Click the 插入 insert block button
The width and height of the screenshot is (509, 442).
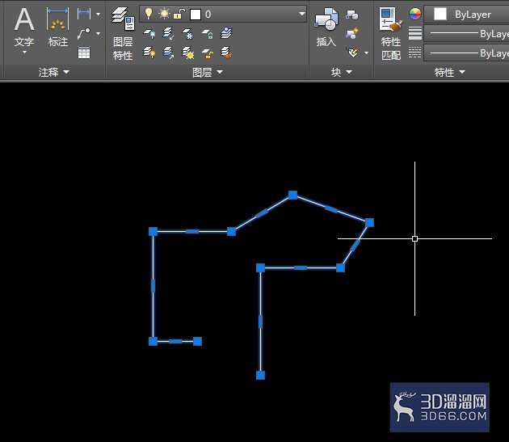tap(326, 28)
